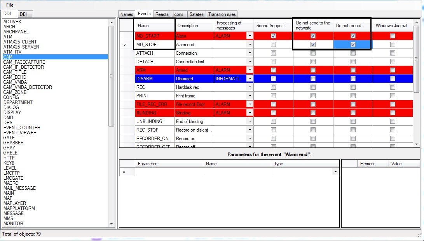Click the object list scroll-down arrow
The image size is (424, 241).
coord(112,224)
